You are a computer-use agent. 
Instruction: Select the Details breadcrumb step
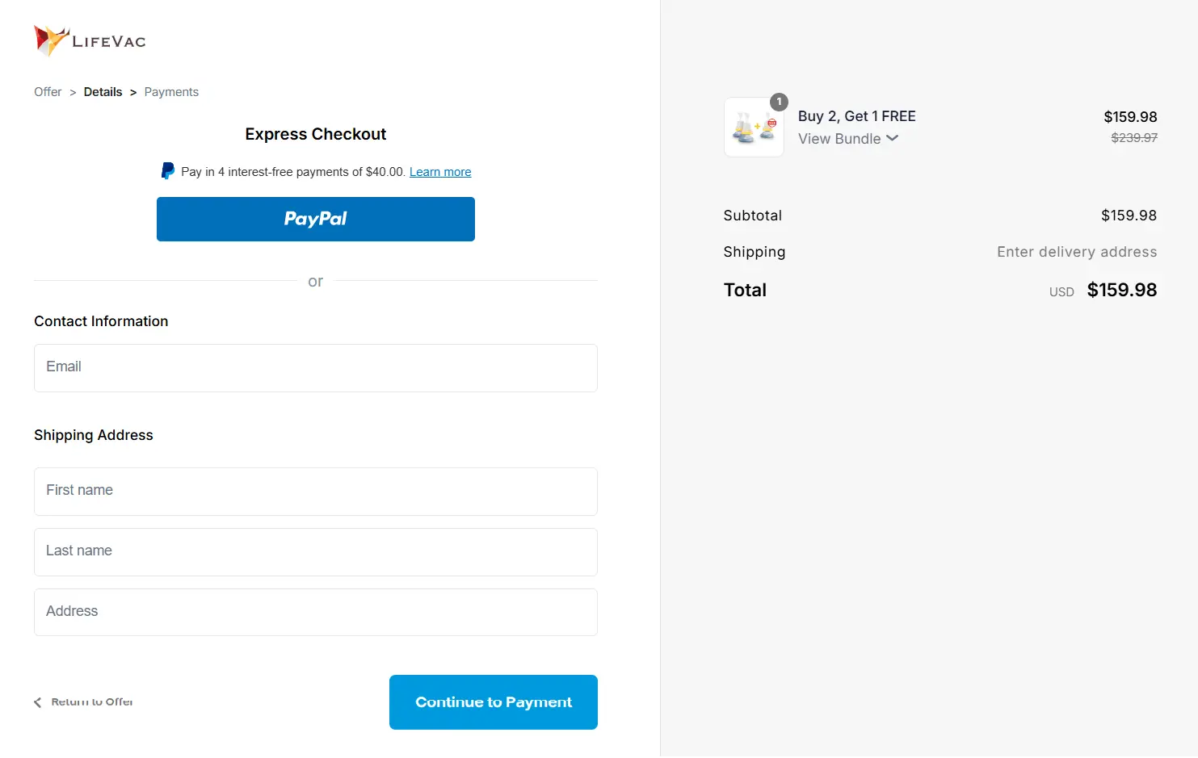point(103,91)
